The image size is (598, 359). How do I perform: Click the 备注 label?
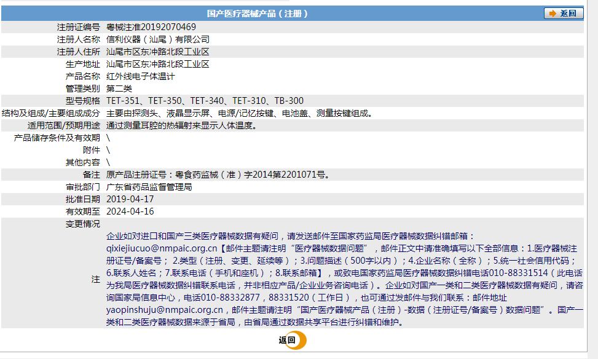tap(91, 175)
